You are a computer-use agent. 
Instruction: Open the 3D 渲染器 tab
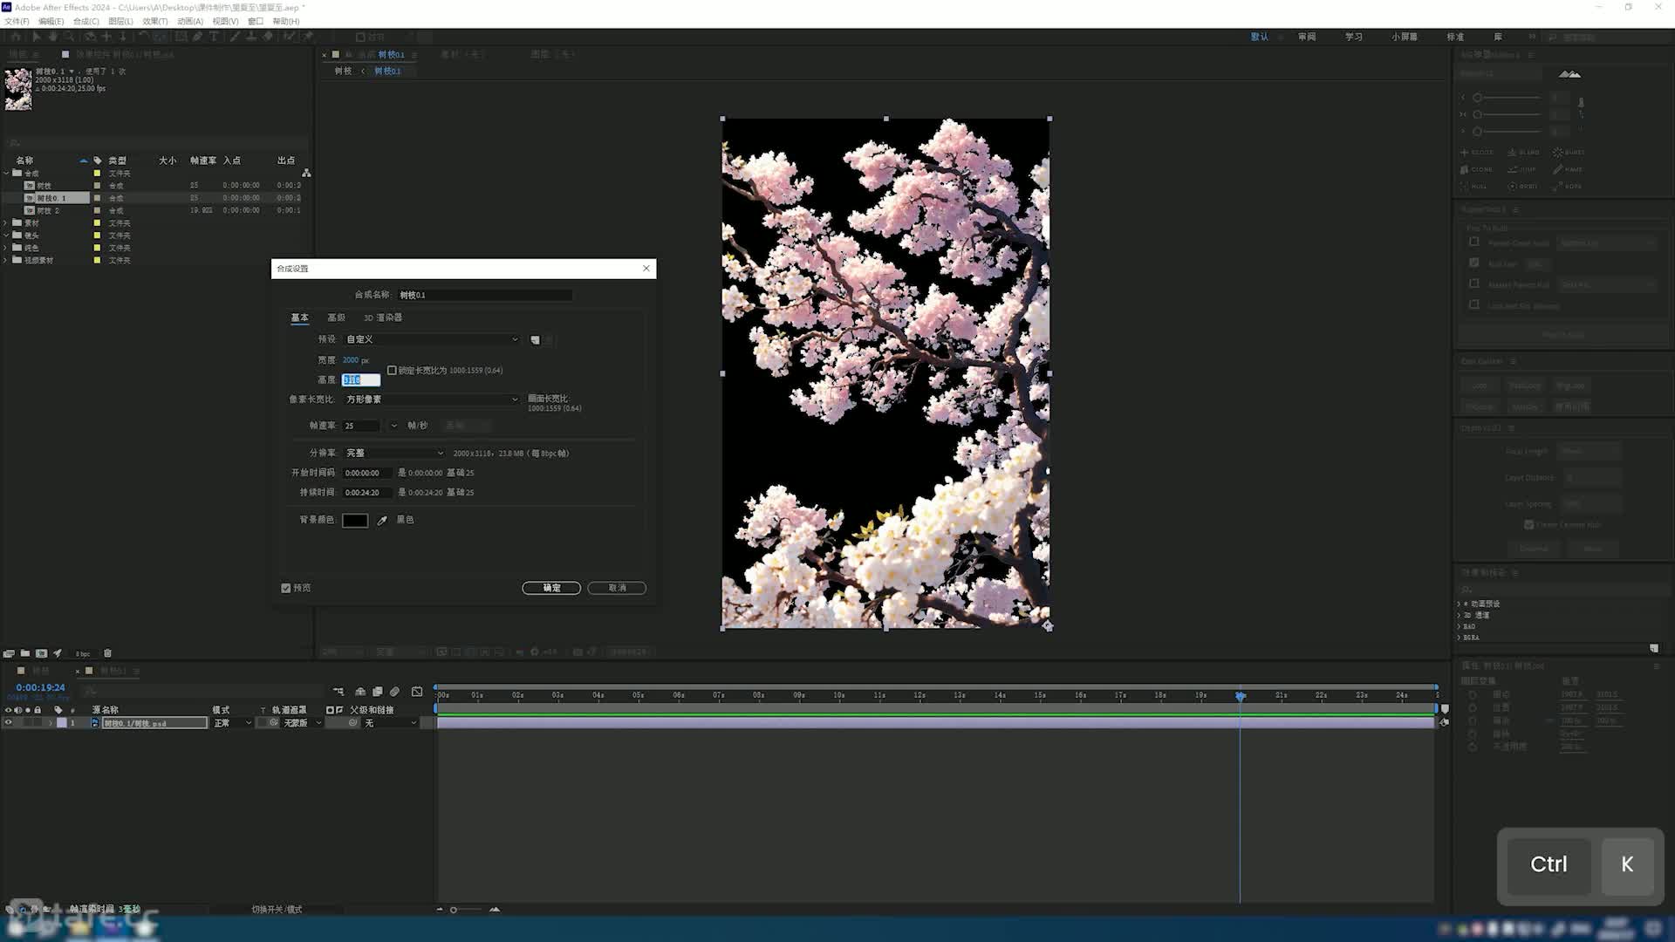383,317
